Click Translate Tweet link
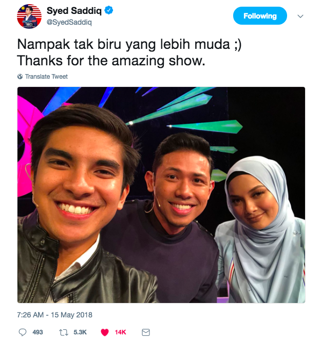Viewport: 322px width, 339px height. pyautogui.click(x=46, y=77)
